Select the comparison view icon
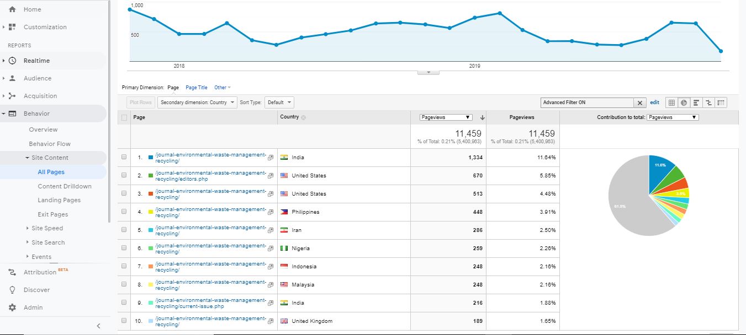 click(708, 102)
